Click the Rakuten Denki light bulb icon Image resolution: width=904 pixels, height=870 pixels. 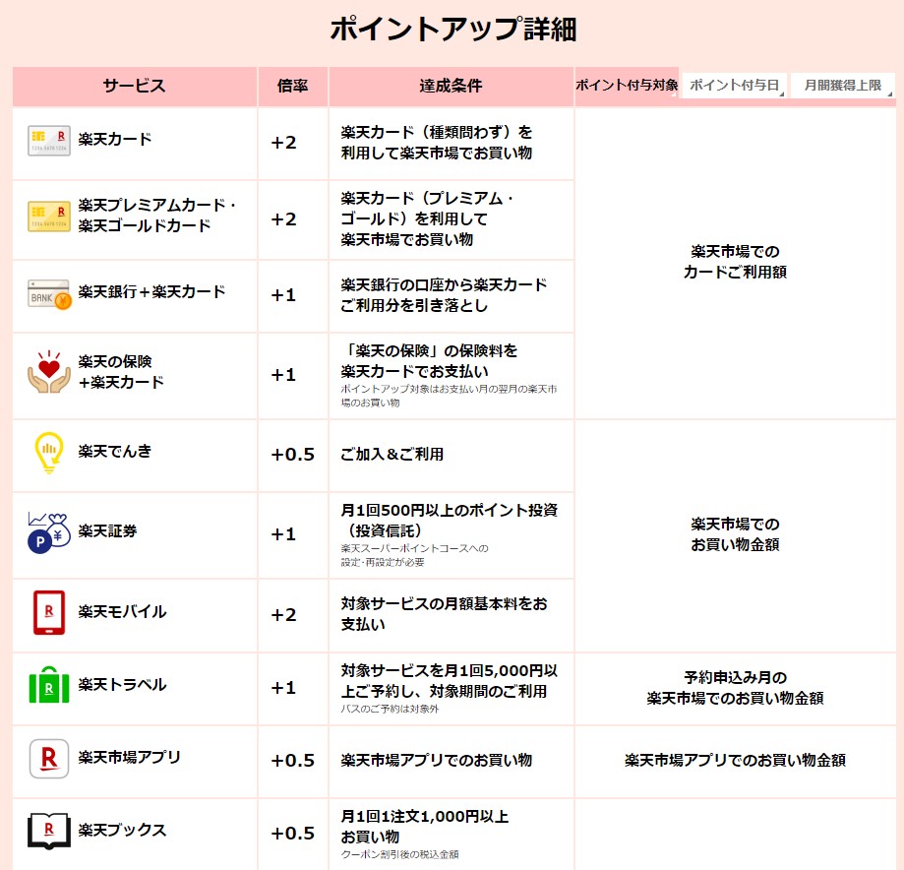(48, 453)
